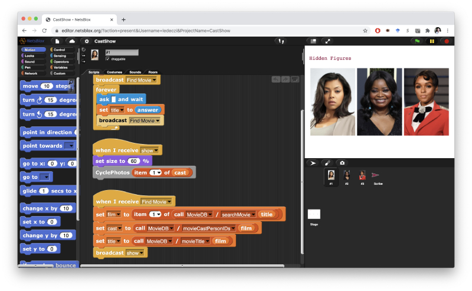Screen dimensions: 472x291
Task: Toggle the draggable checkbox
Action: pos(107,58)
